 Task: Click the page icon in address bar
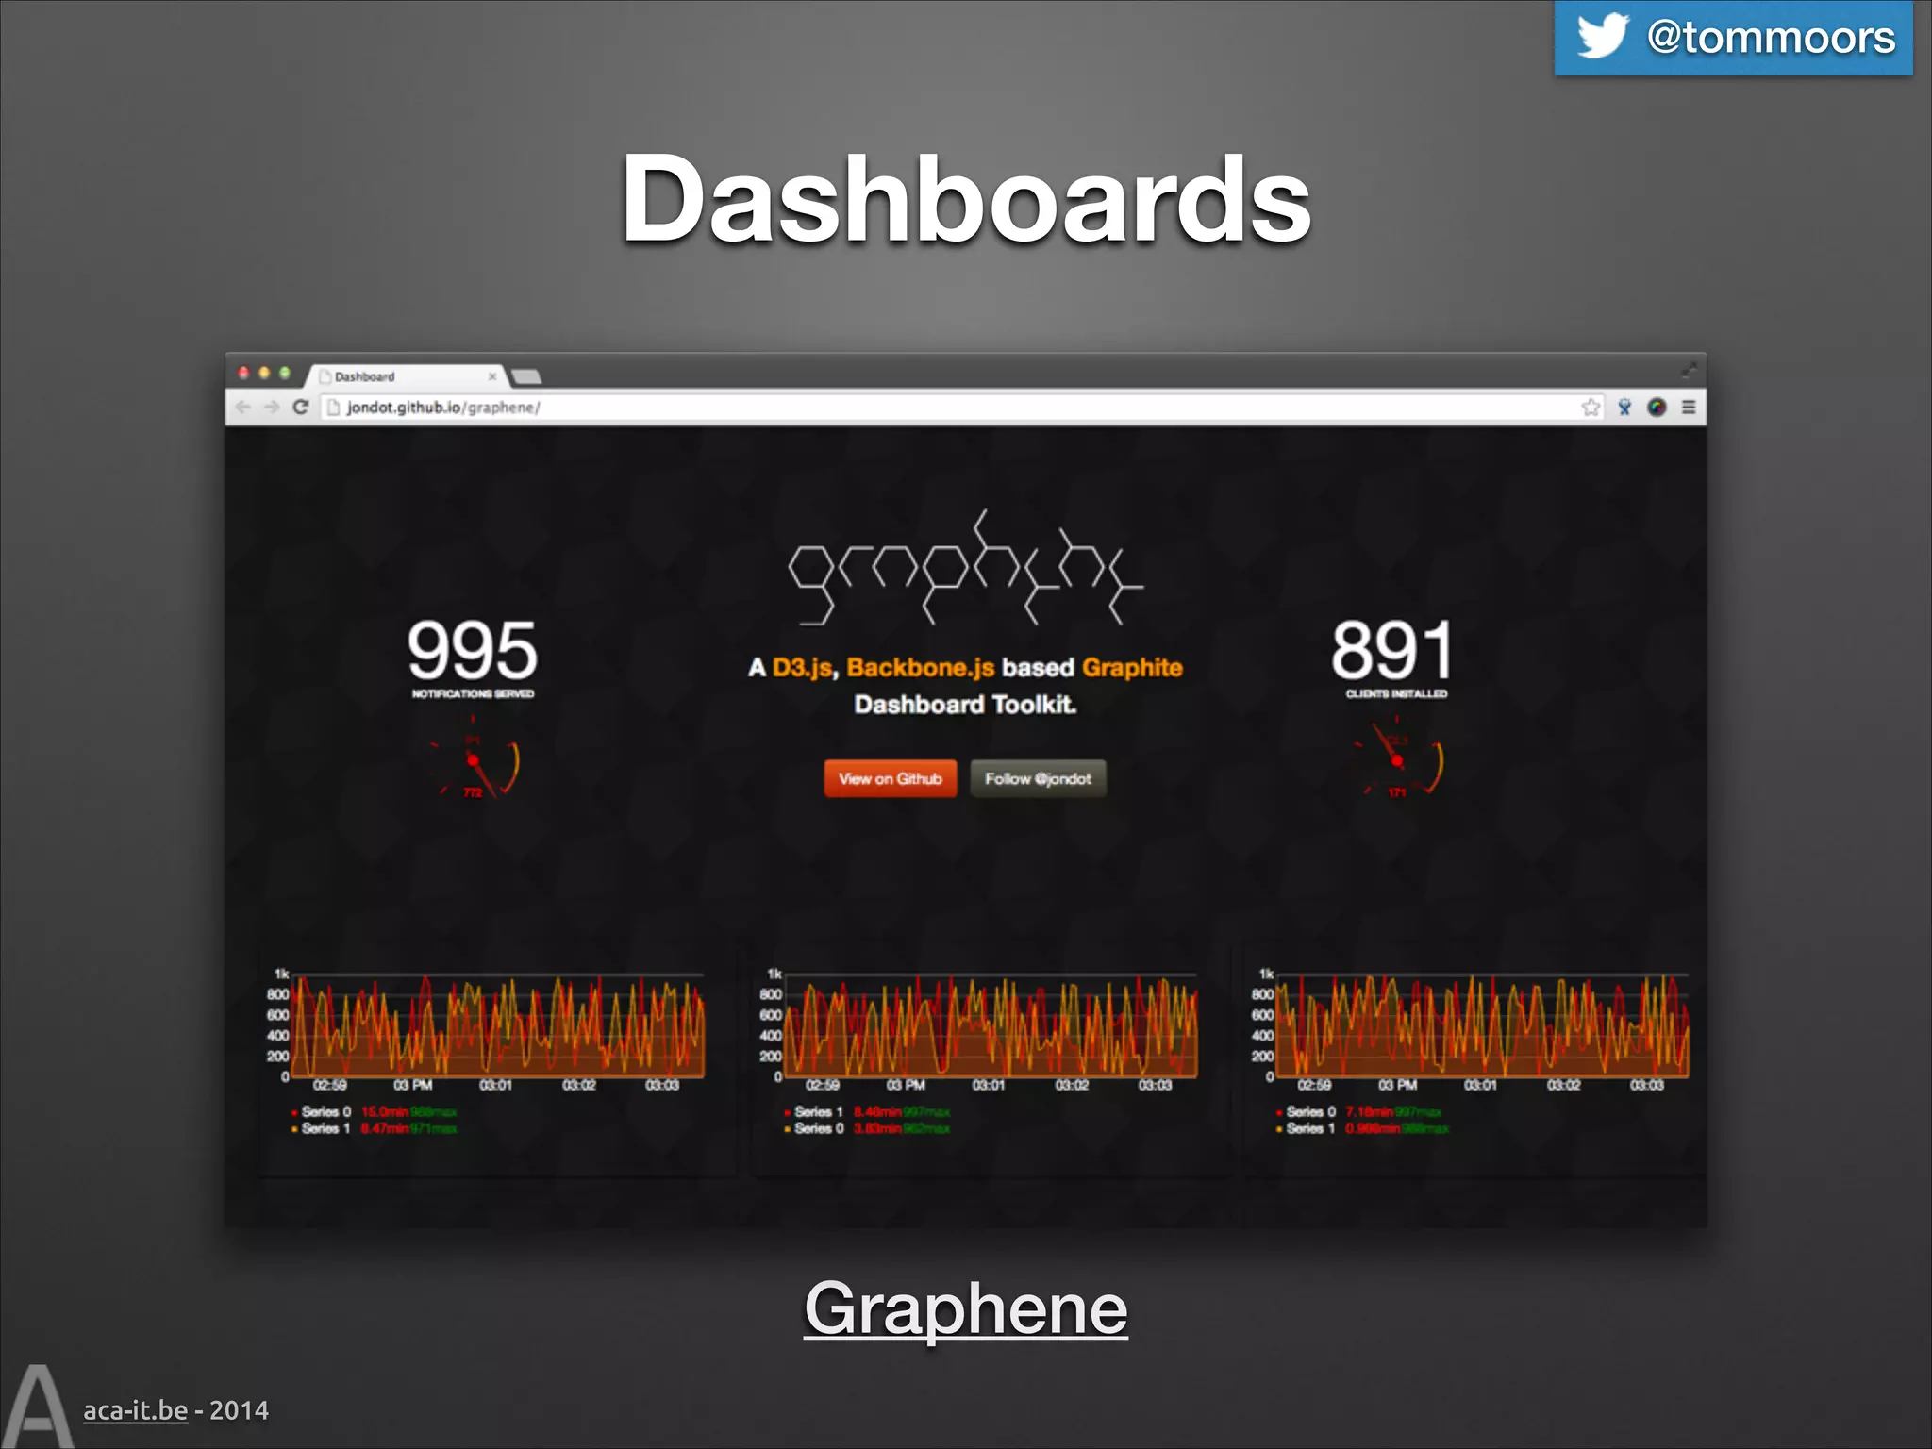point(333,408)
